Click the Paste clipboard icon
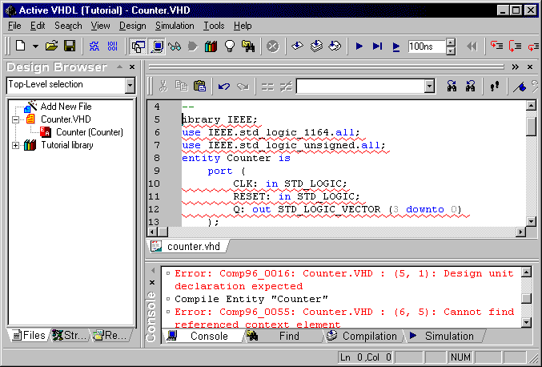542x367 pixels. click(200, 86)
